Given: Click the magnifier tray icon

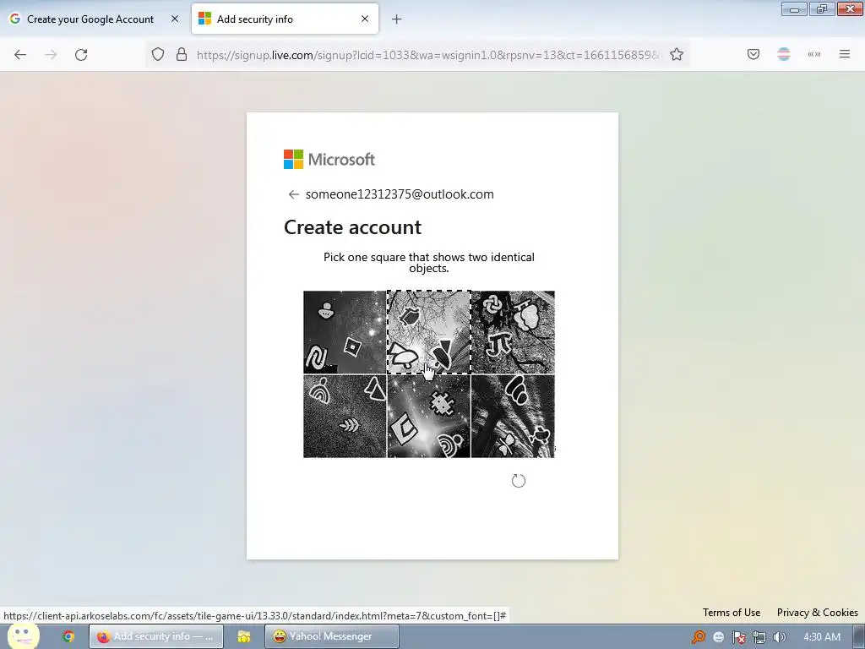Looking at the screenshot, I should (x=699, y=637).
